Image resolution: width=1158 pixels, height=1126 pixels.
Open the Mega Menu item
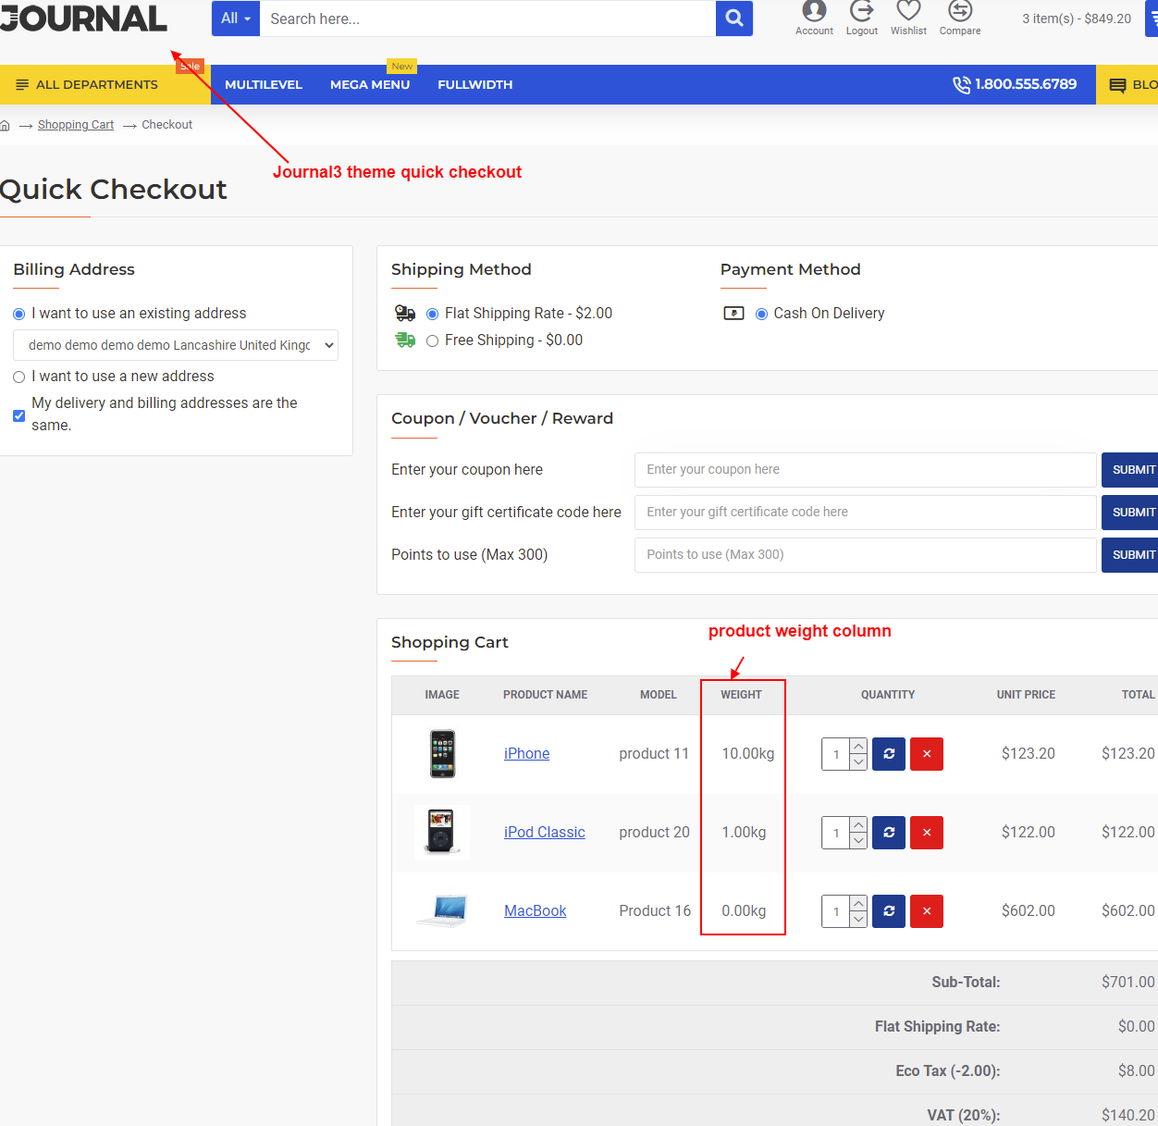click(x=370, y=84)
